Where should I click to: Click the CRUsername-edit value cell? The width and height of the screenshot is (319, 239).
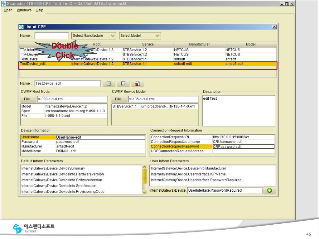tap(244, 142)
